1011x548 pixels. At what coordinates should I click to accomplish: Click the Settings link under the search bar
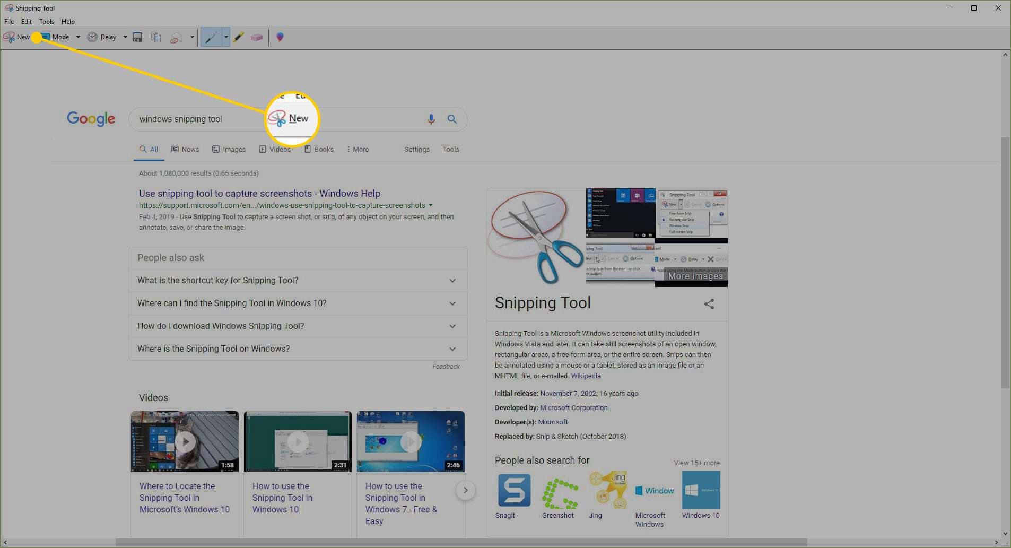417,150
